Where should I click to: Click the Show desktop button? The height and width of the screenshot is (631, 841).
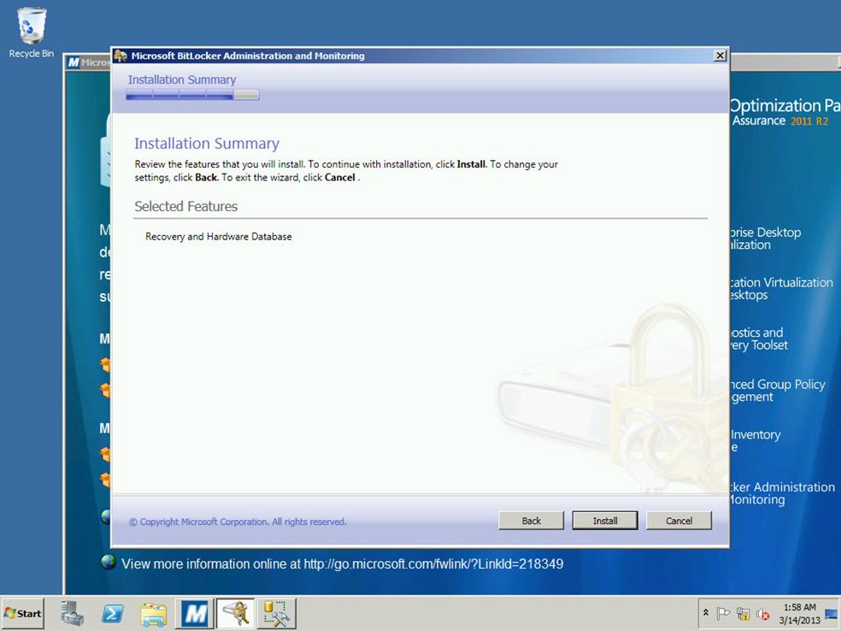pos(832,613)
